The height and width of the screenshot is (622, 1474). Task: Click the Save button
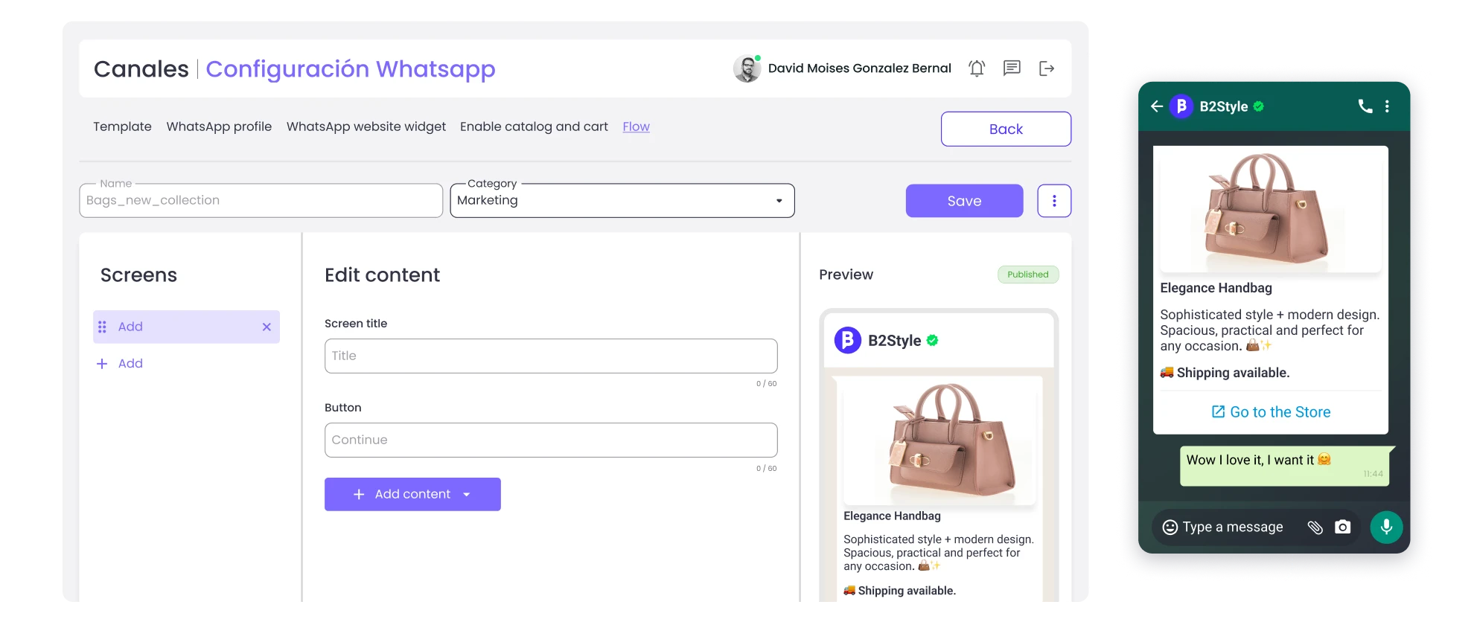(964, 201)
